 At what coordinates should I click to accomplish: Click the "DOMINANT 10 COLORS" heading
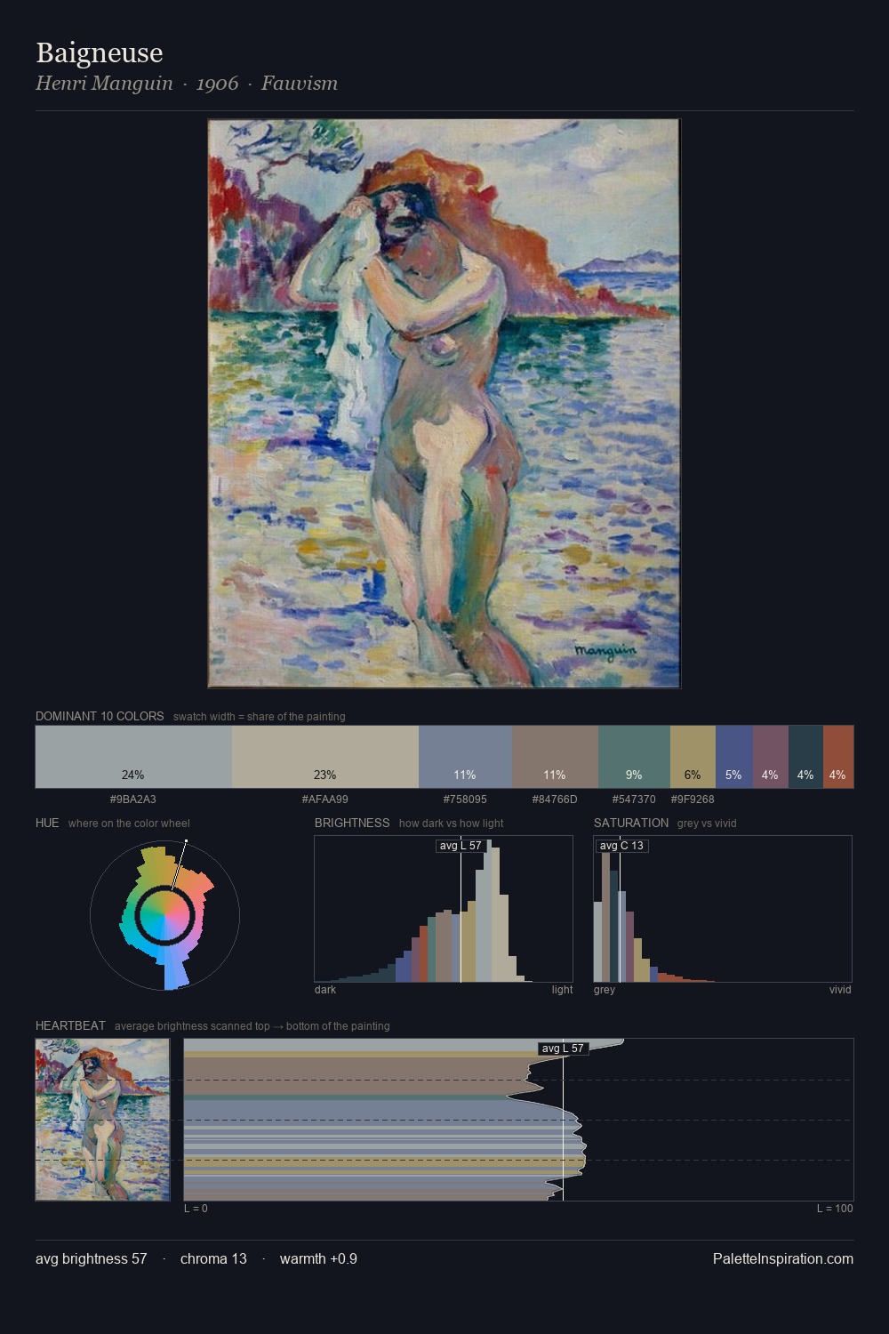[x=100, y=716]
